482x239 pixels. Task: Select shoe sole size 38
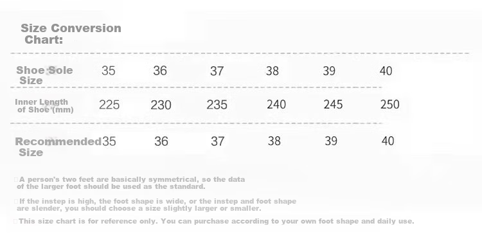[x=272, y=71]
